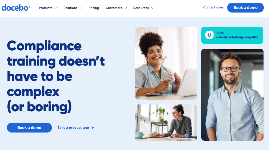
Task: Click Book a demo below headline
Action: [29, 128]
